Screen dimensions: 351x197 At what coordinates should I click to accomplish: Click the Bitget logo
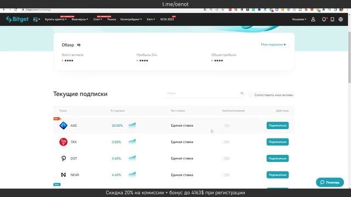17,19
